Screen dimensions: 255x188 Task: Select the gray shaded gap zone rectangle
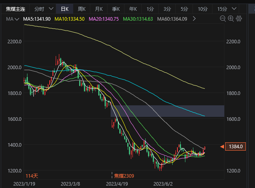167,111
